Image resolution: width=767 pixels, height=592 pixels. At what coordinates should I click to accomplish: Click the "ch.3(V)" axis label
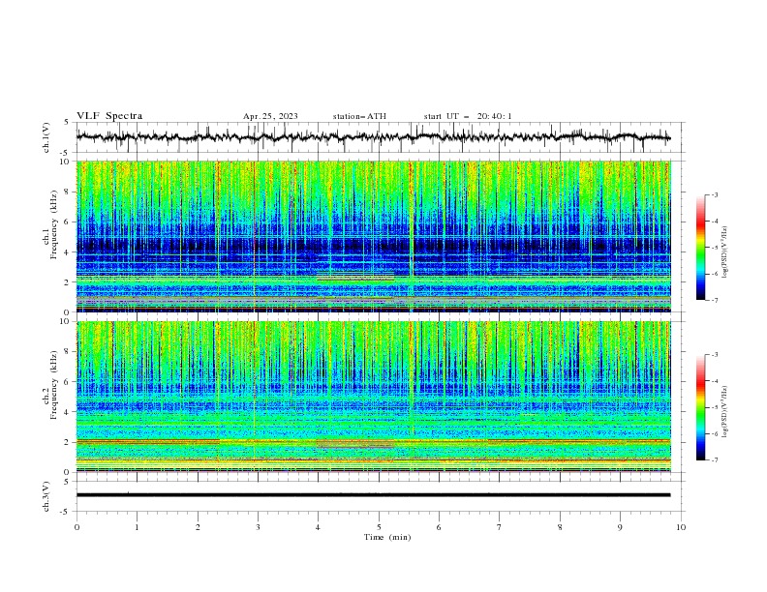[x=46, y=496]
